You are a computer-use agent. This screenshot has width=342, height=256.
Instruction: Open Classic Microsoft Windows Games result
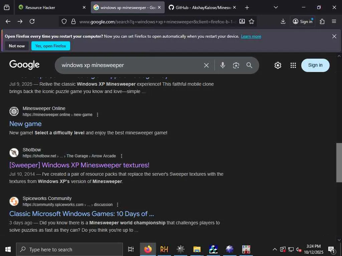pos(81,214)
